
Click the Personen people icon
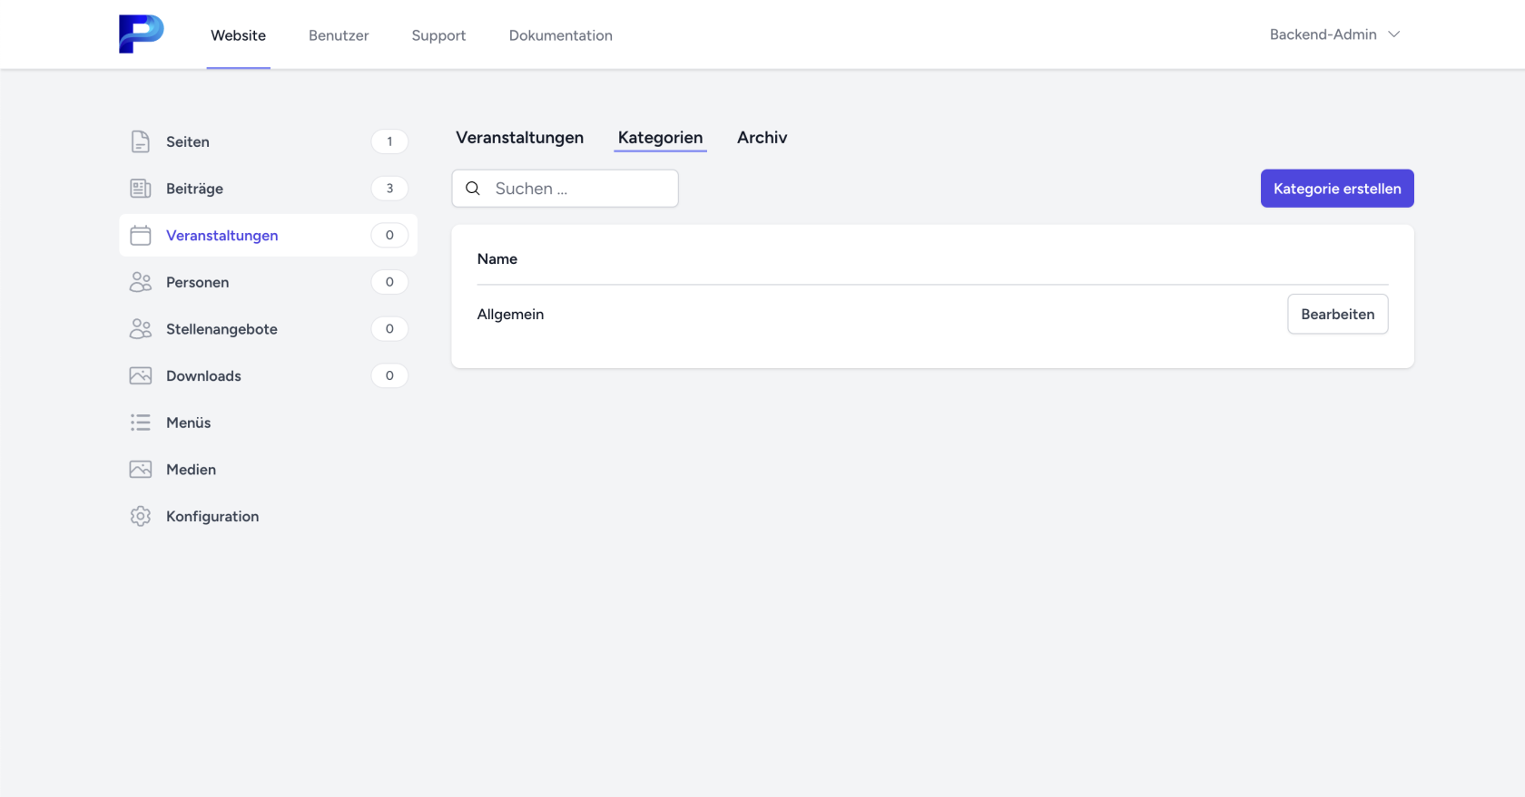141,282
